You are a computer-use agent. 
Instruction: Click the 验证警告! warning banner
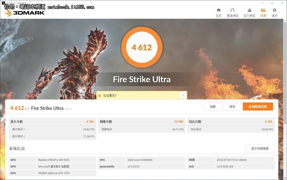(x=142, y=95)
